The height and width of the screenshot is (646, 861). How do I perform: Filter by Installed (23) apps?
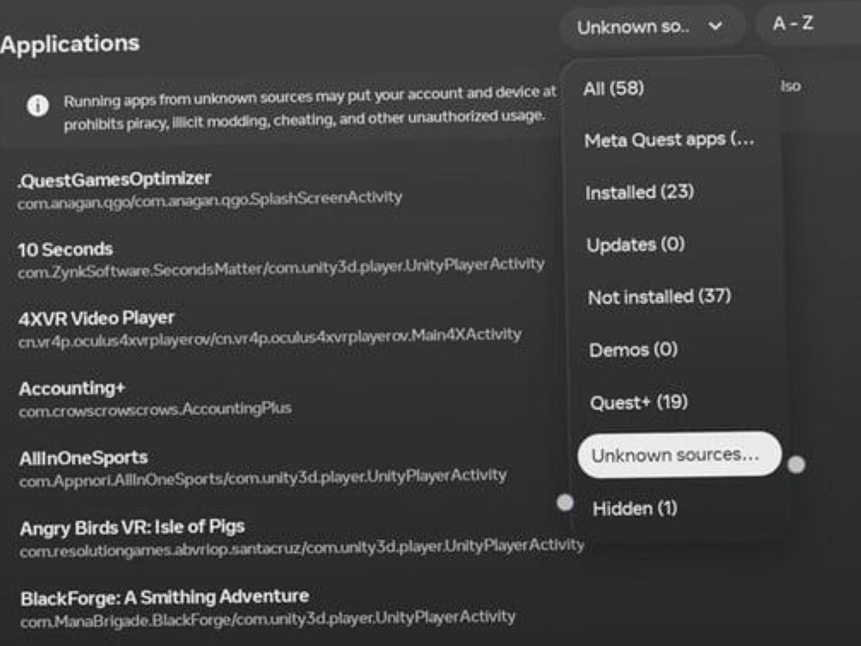tap(639, 192)
